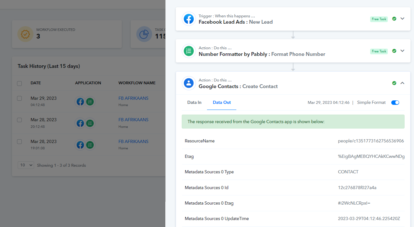Click the Metadata Sources 0 Etag value
This screenshot has height=227, width=414.
[354, 203]
